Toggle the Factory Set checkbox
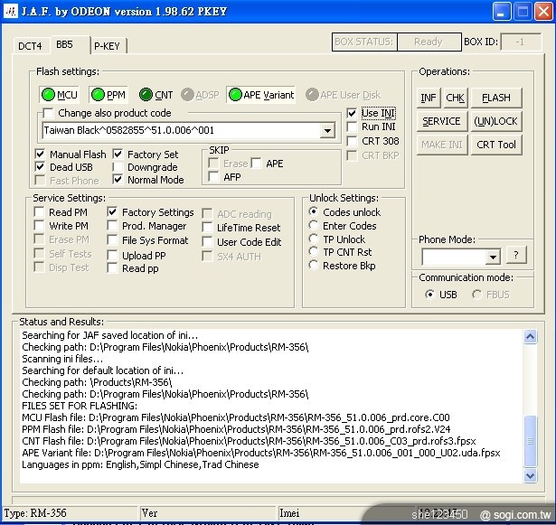This screenshot has width=556, height=525. coord(118,155)
